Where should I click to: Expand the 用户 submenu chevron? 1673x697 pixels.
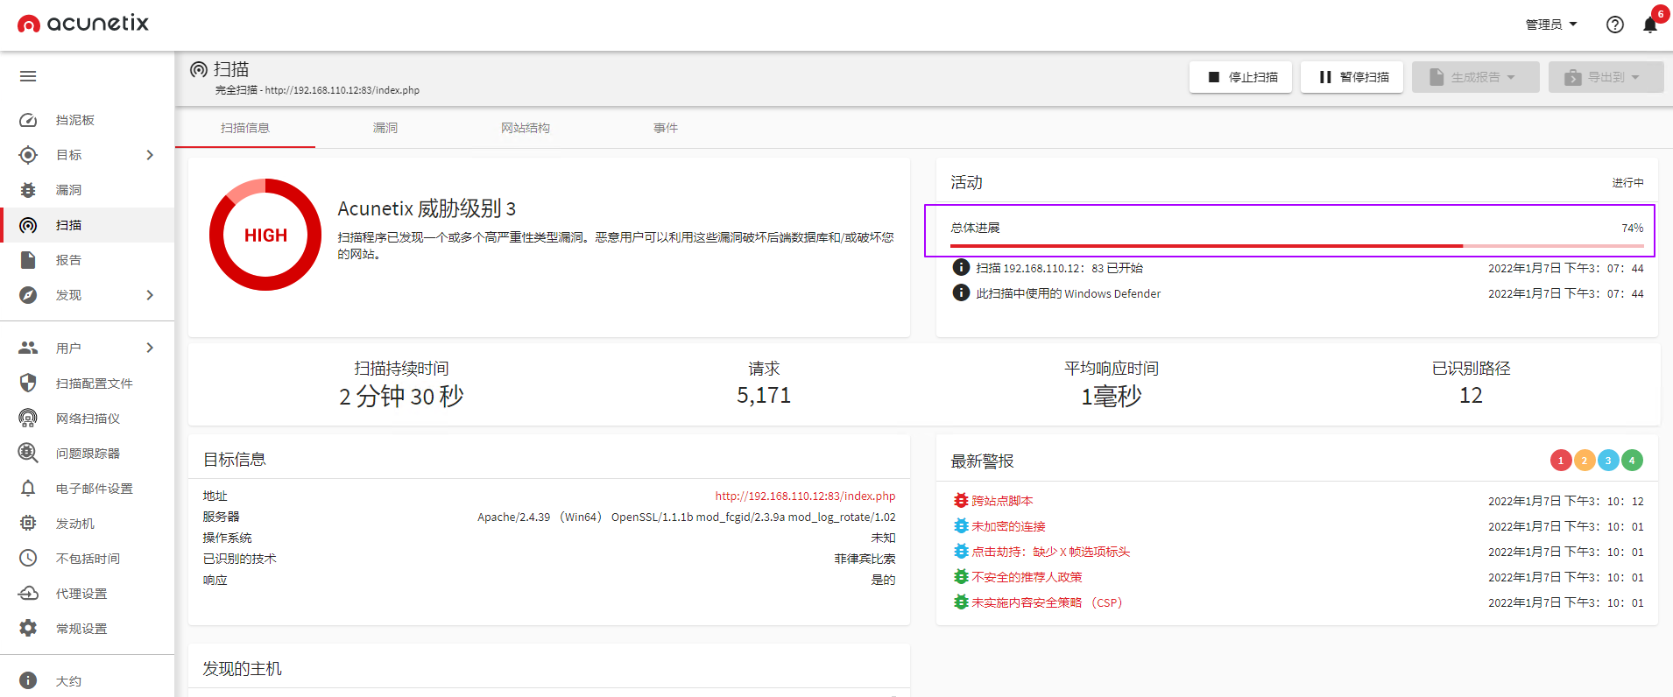(150, 348)
